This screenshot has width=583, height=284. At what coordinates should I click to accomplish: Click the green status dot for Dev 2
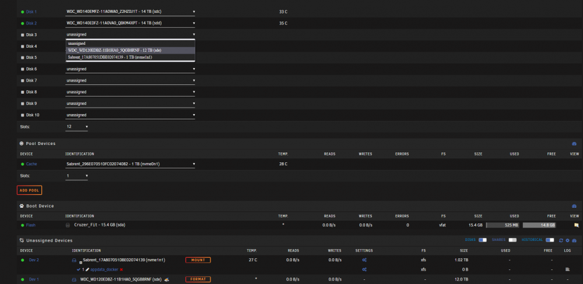(x=22, y=260)
